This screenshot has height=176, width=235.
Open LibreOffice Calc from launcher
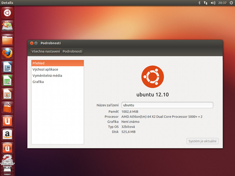point(7,80)
